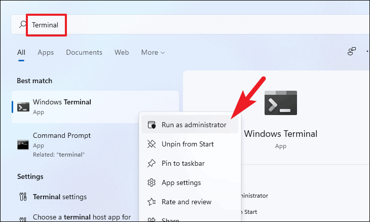Click the Run as administrator shield icon
This screenshot has height=222, width=370.
152,125
